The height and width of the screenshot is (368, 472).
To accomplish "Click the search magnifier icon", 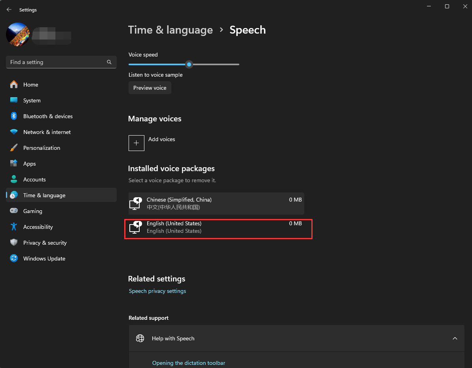I will click(109, 62).
